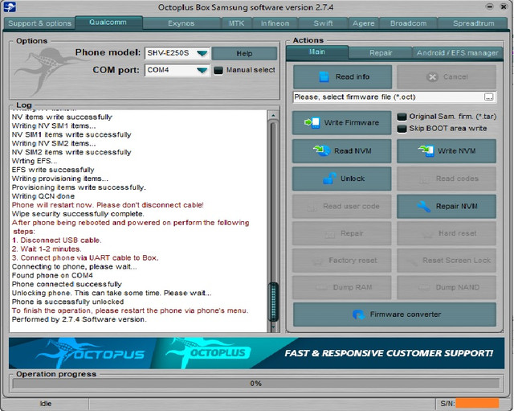Click the Hard reset button

(x=447, y=233)
